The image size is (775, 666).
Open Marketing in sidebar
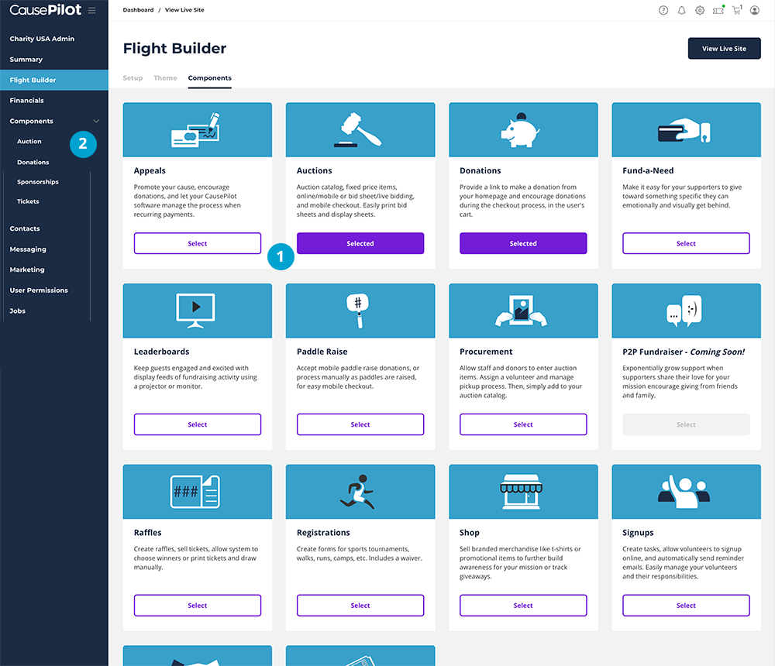coord(27,269)
